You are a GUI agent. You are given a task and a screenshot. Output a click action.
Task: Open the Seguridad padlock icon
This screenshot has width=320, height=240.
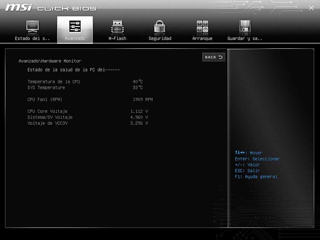160,27
